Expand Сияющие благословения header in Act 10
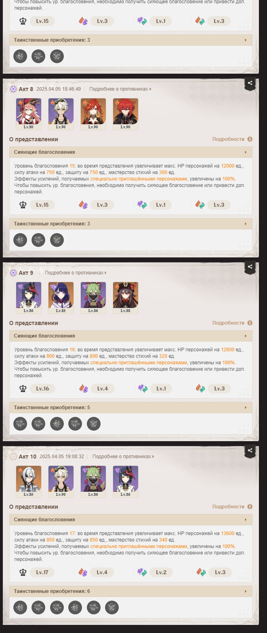 coord(131,520)
